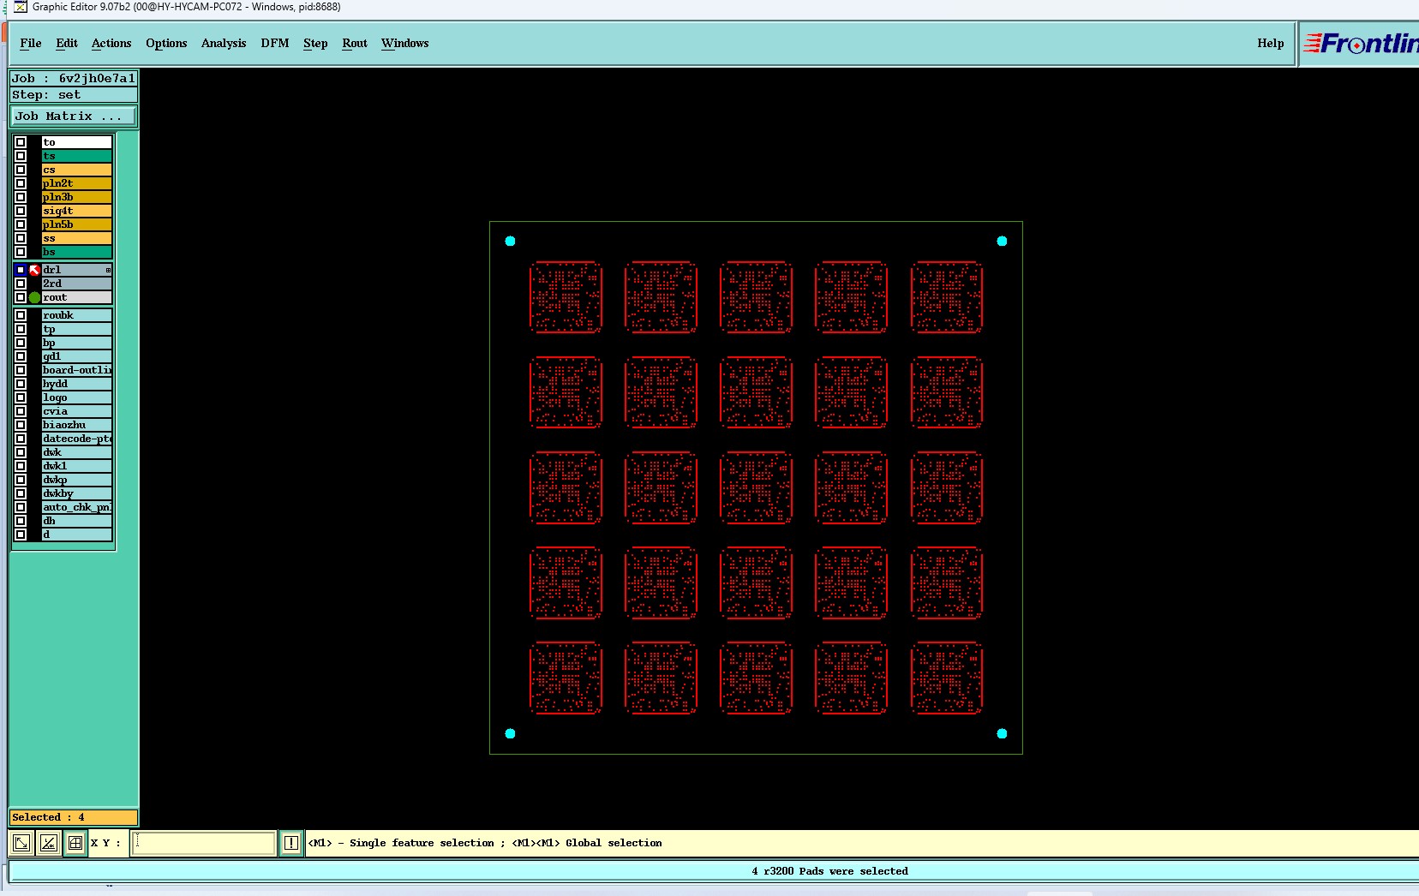The width and height of the screenshot is (1419, 896).
Task: Click the grid crosshair icon before X Y
Action: (75, 843)
